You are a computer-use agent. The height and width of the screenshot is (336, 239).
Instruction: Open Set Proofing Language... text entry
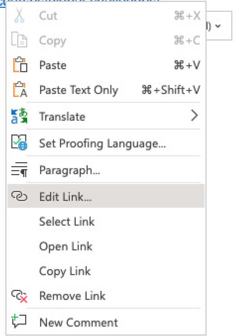(102, 143)
